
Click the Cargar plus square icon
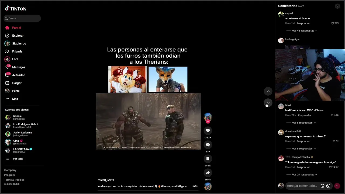point(7,83)
